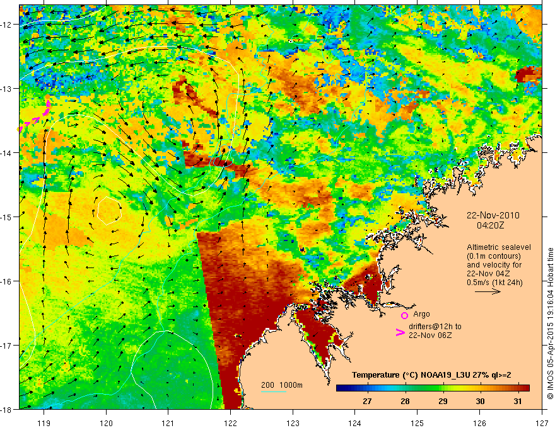Click the 'Altimetric sealevel' text line

pyautogui.click(x=499, y=247)
